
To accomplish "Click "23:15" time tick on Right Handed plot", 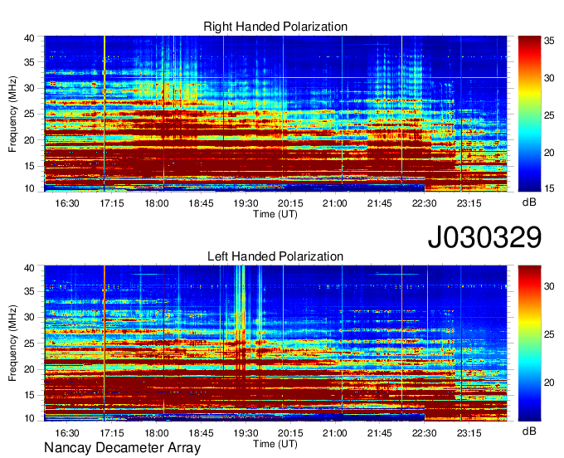I will pyautogui.click(x=469, y=203).
